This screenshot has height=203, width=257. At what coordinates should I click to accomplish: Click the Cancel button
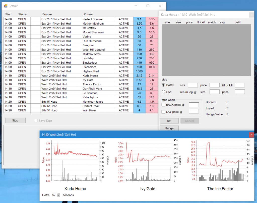190,121
